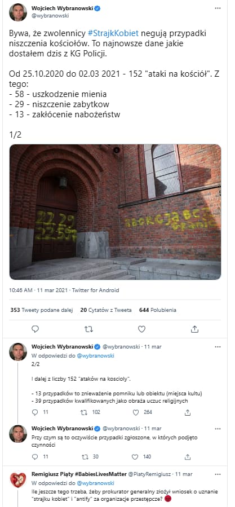This screenshot has width=235, height=507.
Task: Click the reply icon under the main tweet
Action: tap(36, 329)
